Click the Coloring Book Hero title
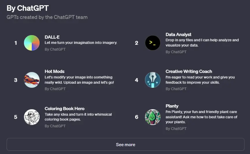Image resolution: width=250 pixels, height=154 pixels. pos(65,109)
